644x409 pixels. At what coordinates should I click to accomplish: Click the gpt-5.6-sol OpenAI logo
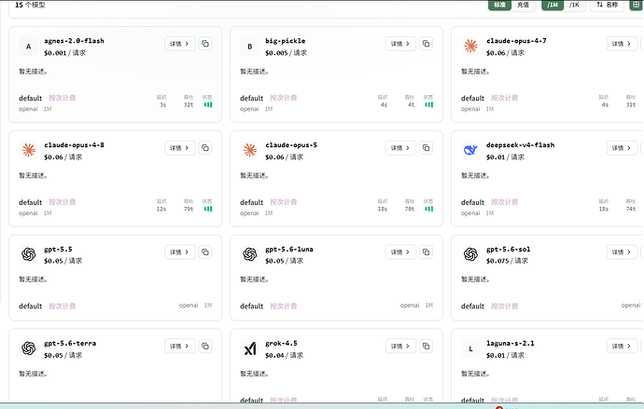pos(470,254)
